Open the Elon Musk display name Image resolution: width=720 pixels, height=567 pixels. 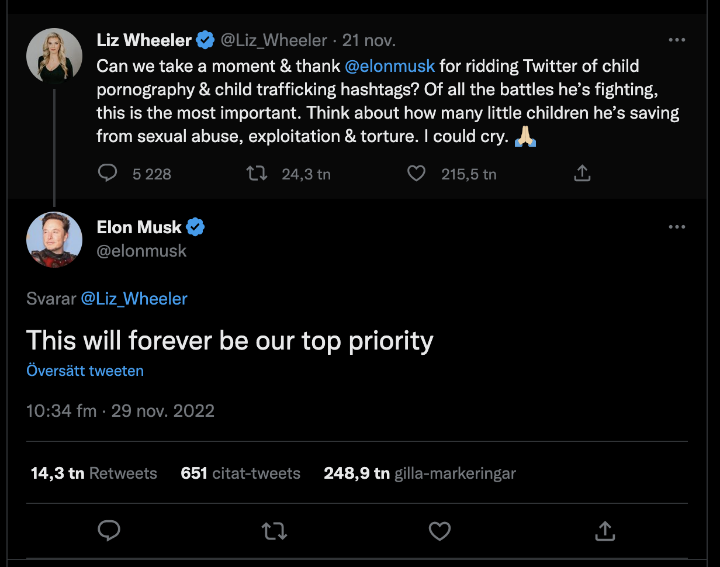pos(139,227)
